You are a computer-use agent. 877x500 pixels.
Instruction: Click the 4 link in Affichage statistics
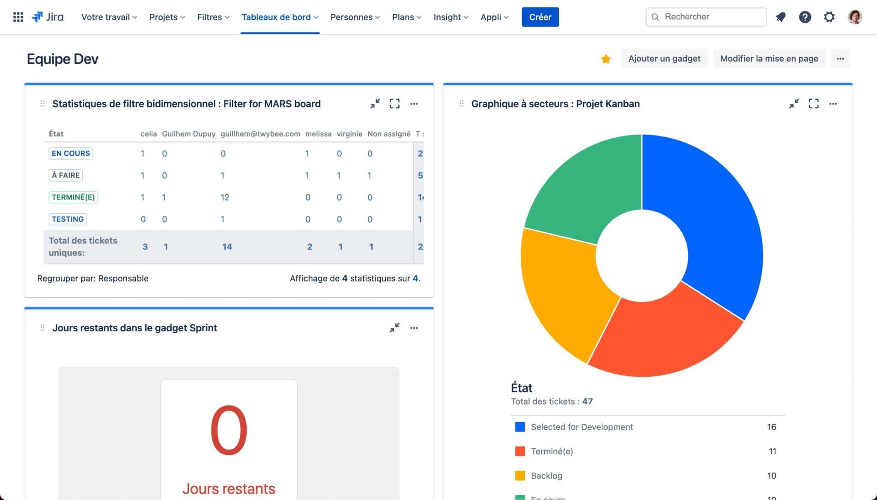coord(415,279)
